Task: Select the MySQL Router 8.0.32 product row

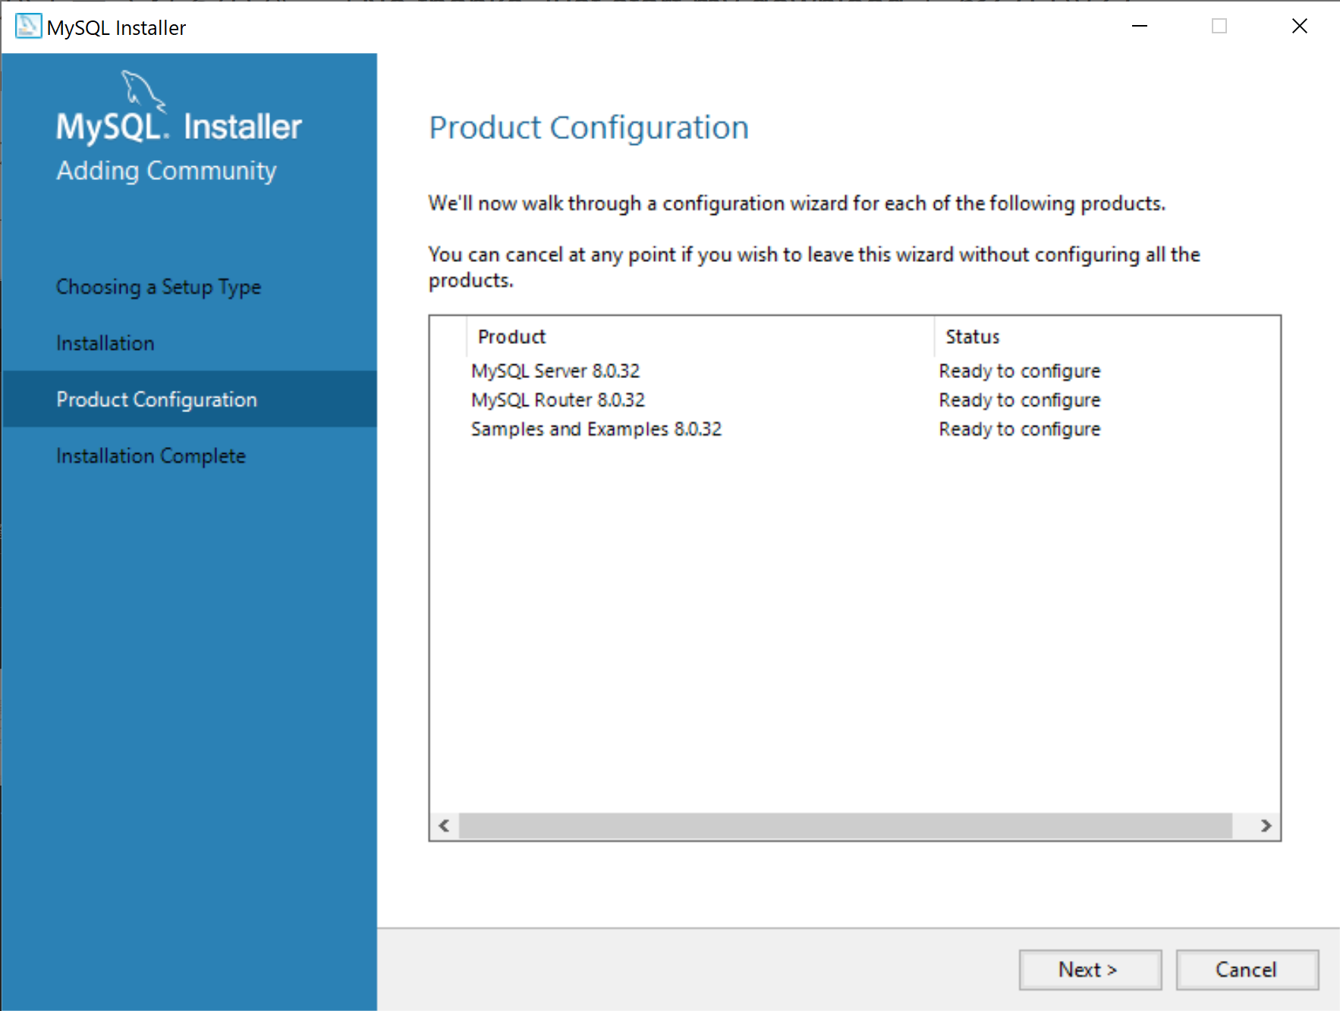Action: point(558,399)
